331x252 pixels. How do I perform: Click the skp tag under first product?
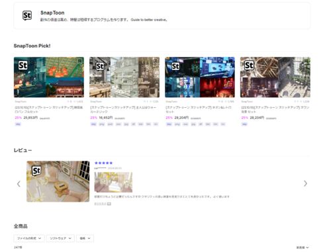click(18, 124)
